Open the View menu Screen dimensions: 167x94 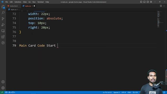(25, 2)
